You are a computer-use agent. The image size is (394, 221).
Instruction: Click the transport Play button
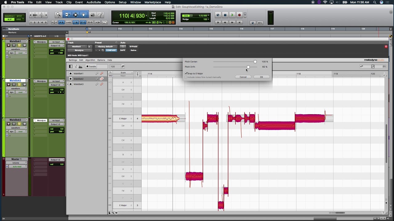tap(232, 15)
